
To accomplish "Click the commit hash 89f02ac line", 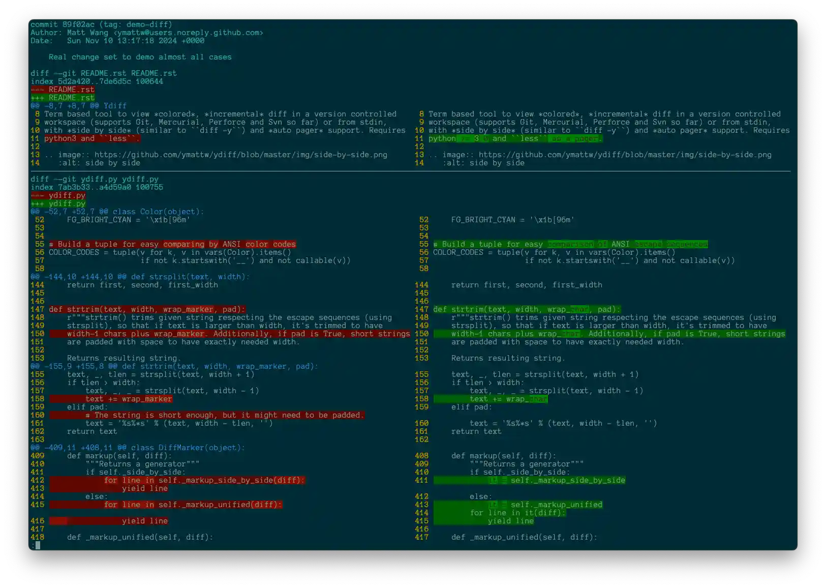I will click(101, 24).
